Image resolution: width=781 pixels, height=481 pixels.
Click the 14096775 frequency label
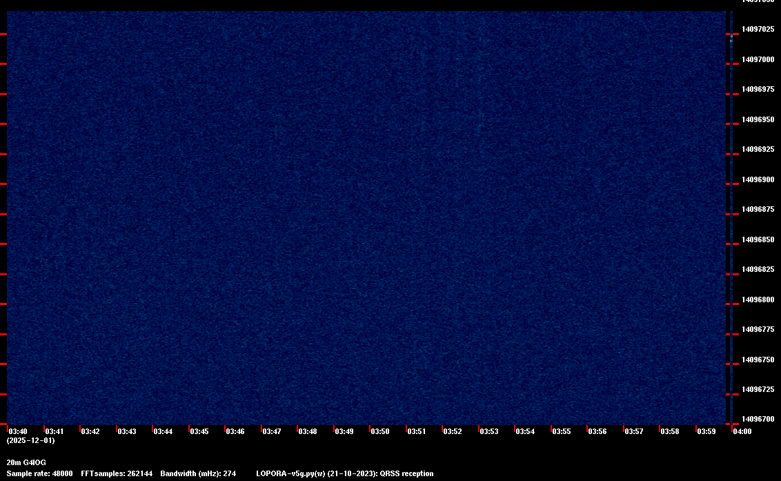[758, 329]
